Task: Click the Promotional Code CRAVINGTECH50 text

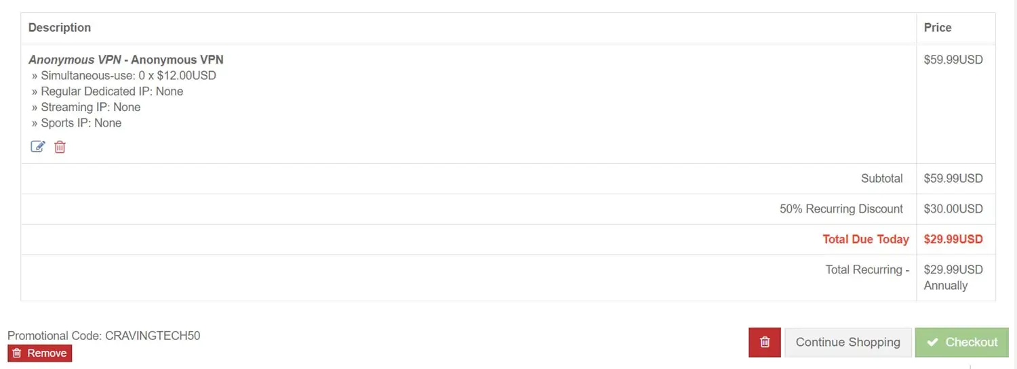Action: pyautogui.click(x=104, y=336)
